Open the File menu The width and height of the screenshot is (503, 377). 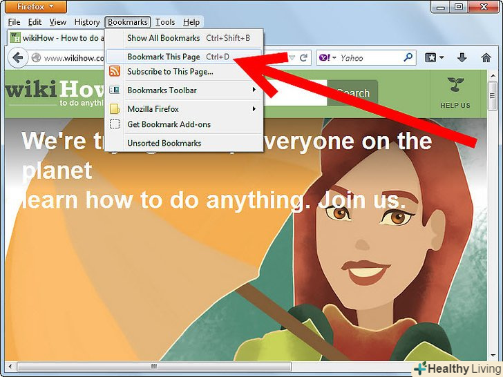14,22
